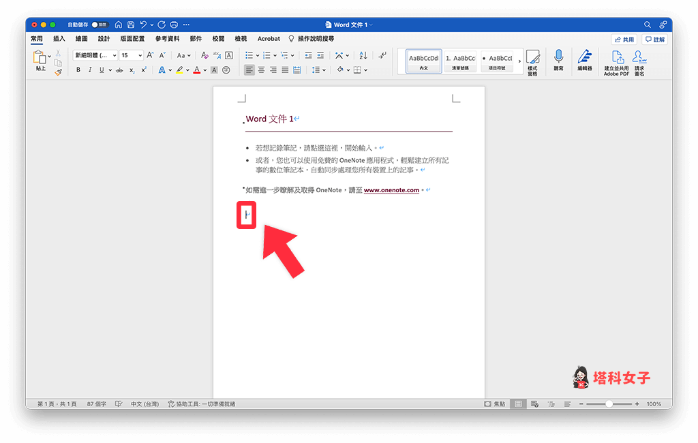This screenshot has height=443, width=698.
Task: Center align the text
Action: [x=261, y=70]
